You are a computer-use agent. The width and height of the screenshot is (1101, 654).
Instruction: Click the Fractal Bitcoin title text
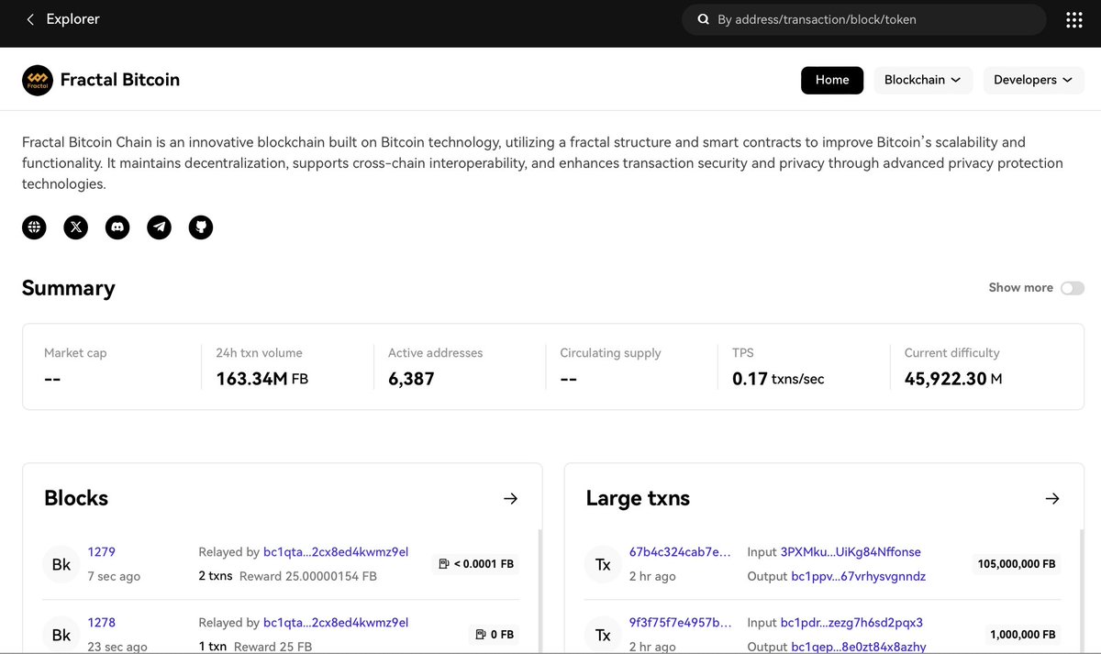(120, 80)
